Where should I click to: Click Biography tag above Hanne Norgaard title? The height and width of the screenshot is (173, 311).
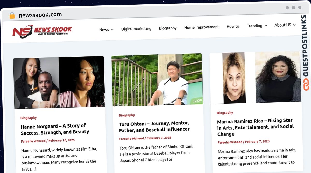(x=29, y=118)
